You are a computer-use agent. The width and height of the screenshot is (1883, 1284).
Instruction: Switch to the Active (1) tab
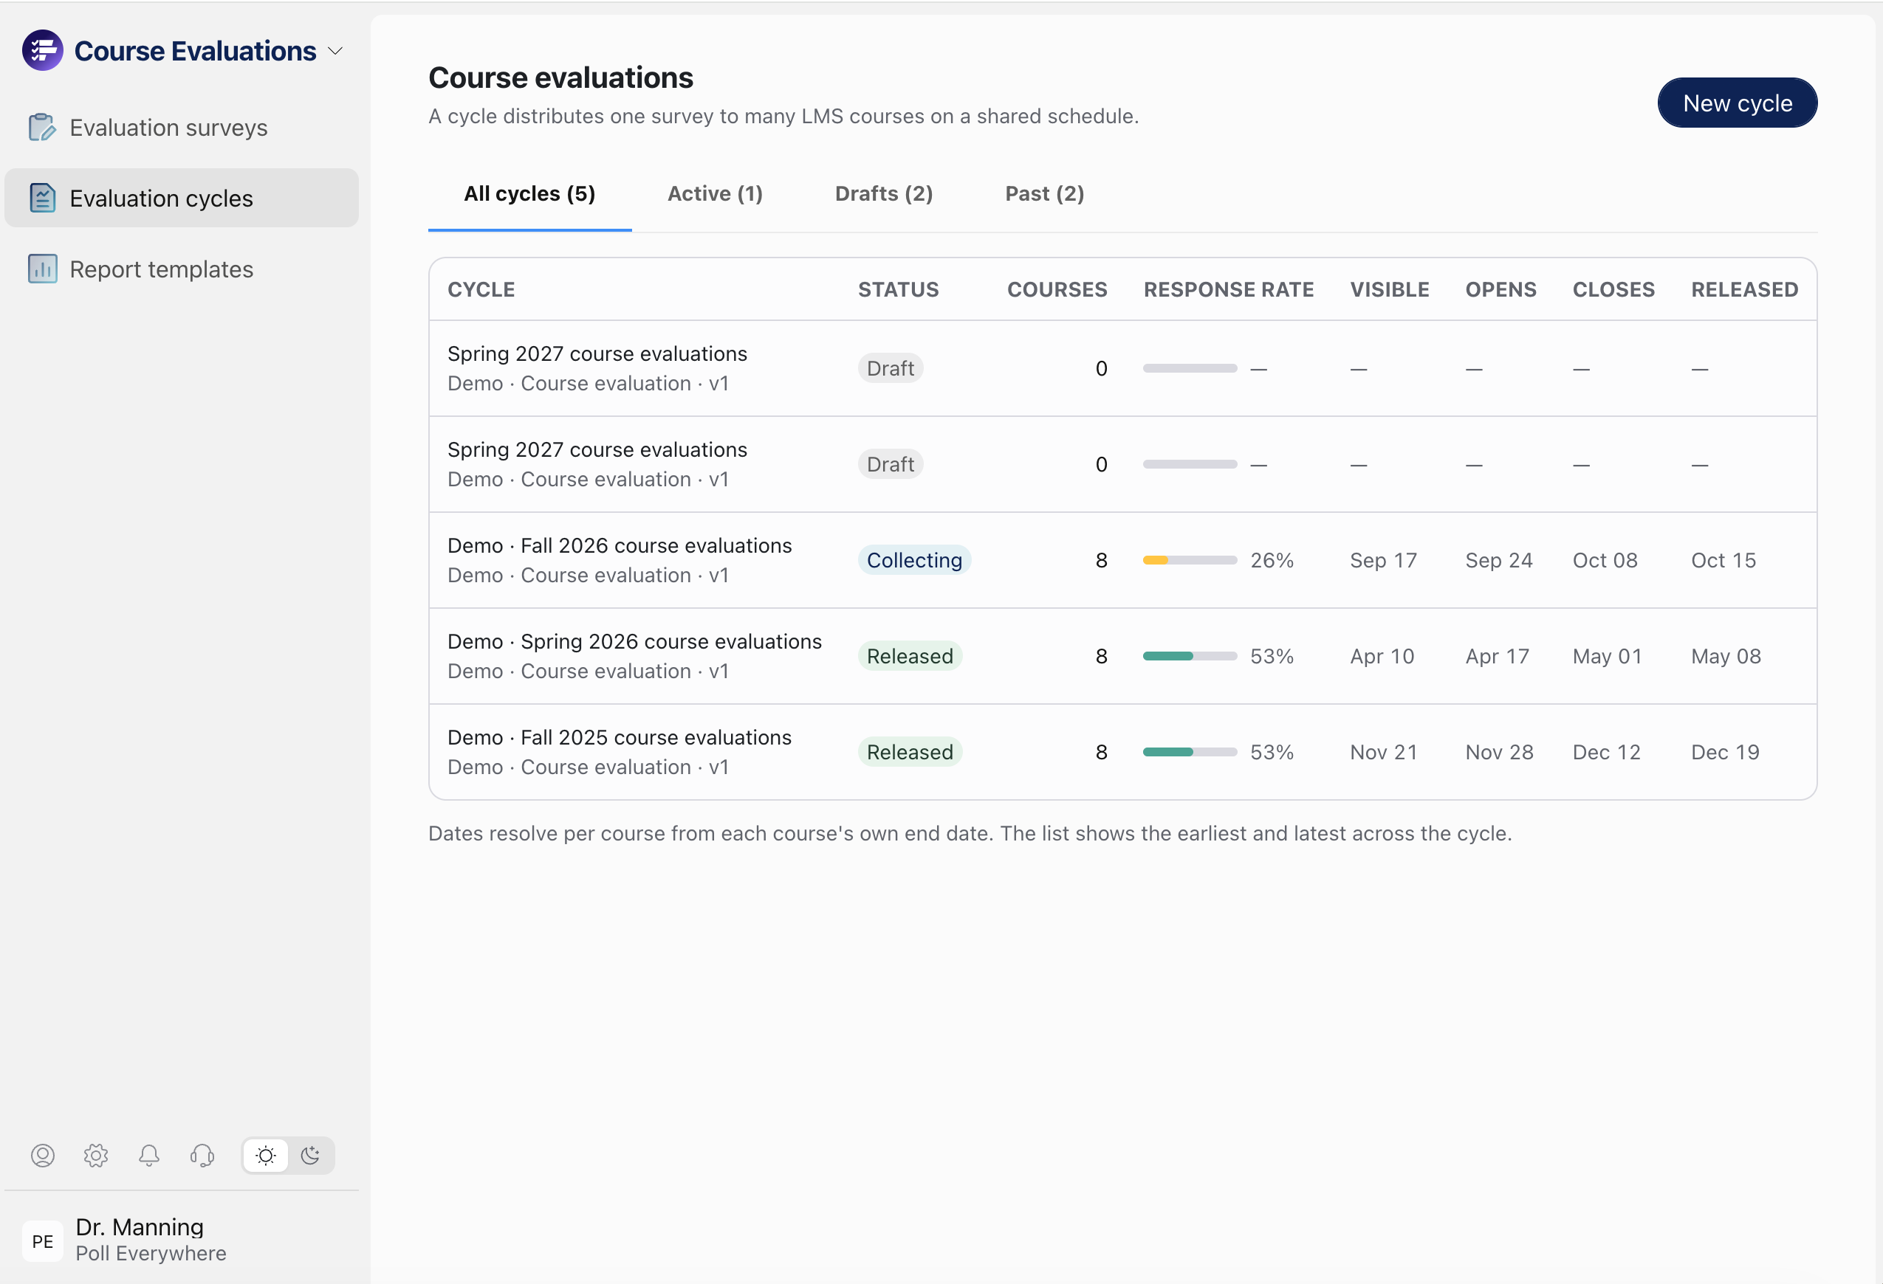pyautogui.click(x=716, y=193)
